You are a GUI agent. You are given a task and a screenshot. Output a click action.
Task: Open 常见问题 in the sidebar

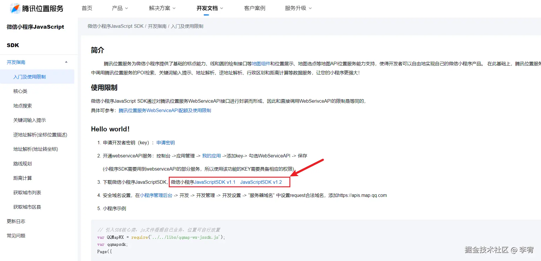click(16, 236)
